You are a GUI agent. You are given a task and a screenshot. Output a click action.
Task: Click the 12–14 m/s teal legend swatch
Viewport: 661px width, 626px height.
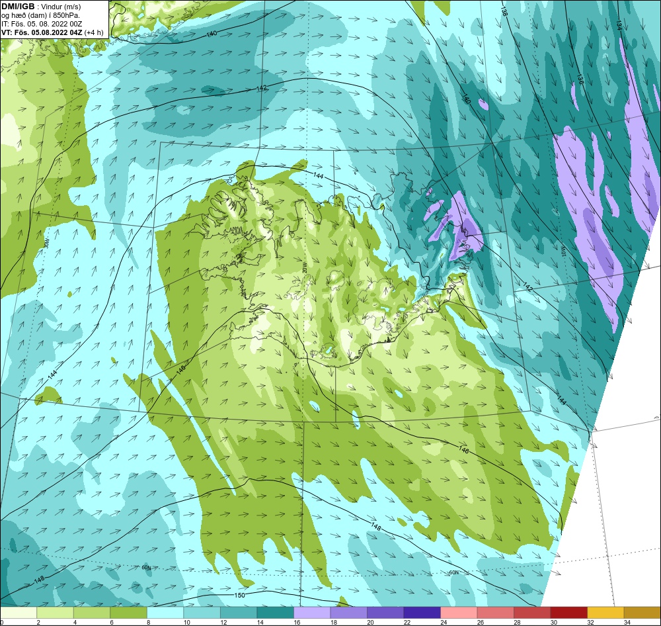[239, 613]
